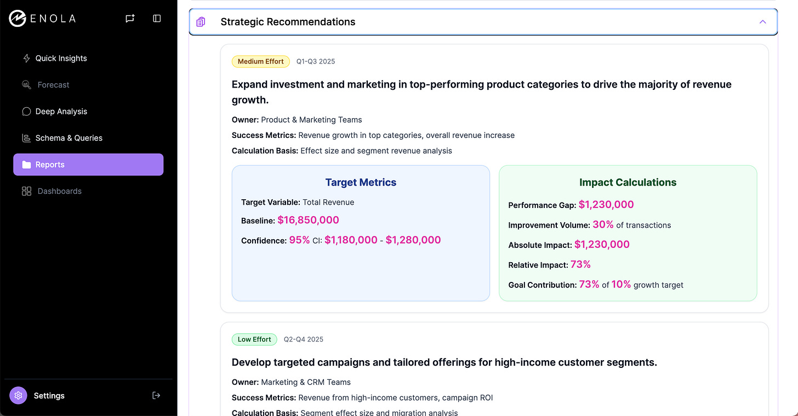Image resolution: width=798 pixels, height=416 pixels.
Task: Click the Settings label
Action: 49,395
